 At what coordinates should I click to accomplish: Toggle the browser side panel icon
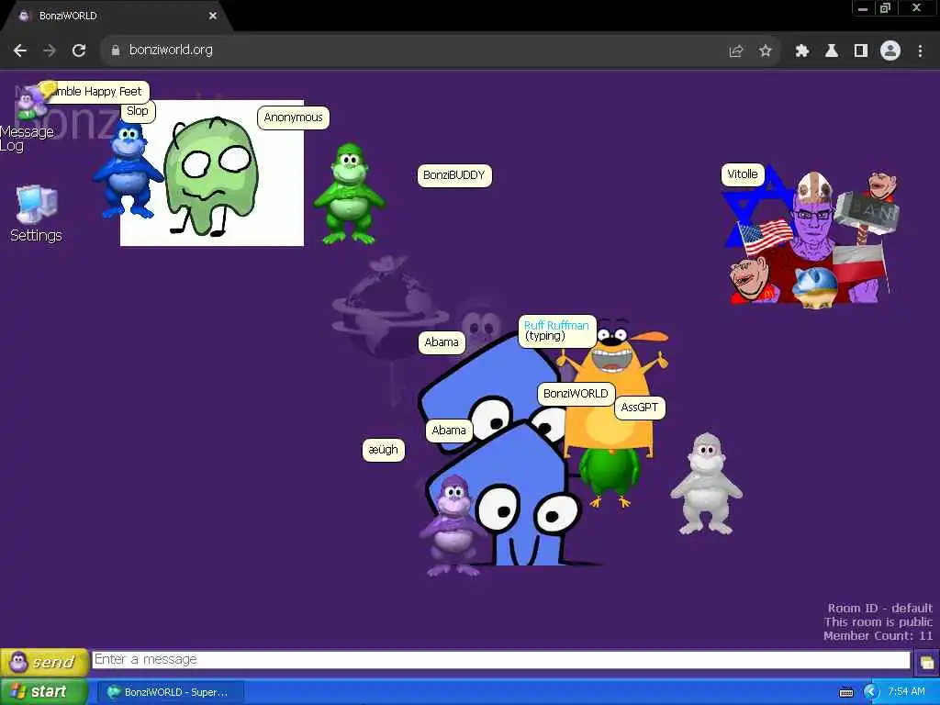(x=861, y=51)
